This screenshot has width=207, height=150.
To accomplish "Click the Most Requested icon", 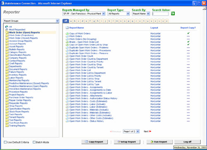I will [7, 29].
